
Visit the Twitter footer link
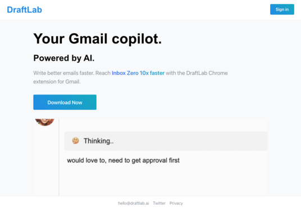pyautogui.click(x=159, y=203)
